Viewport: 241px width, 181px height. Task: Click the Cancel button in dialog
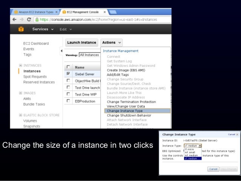click(213, 169)
